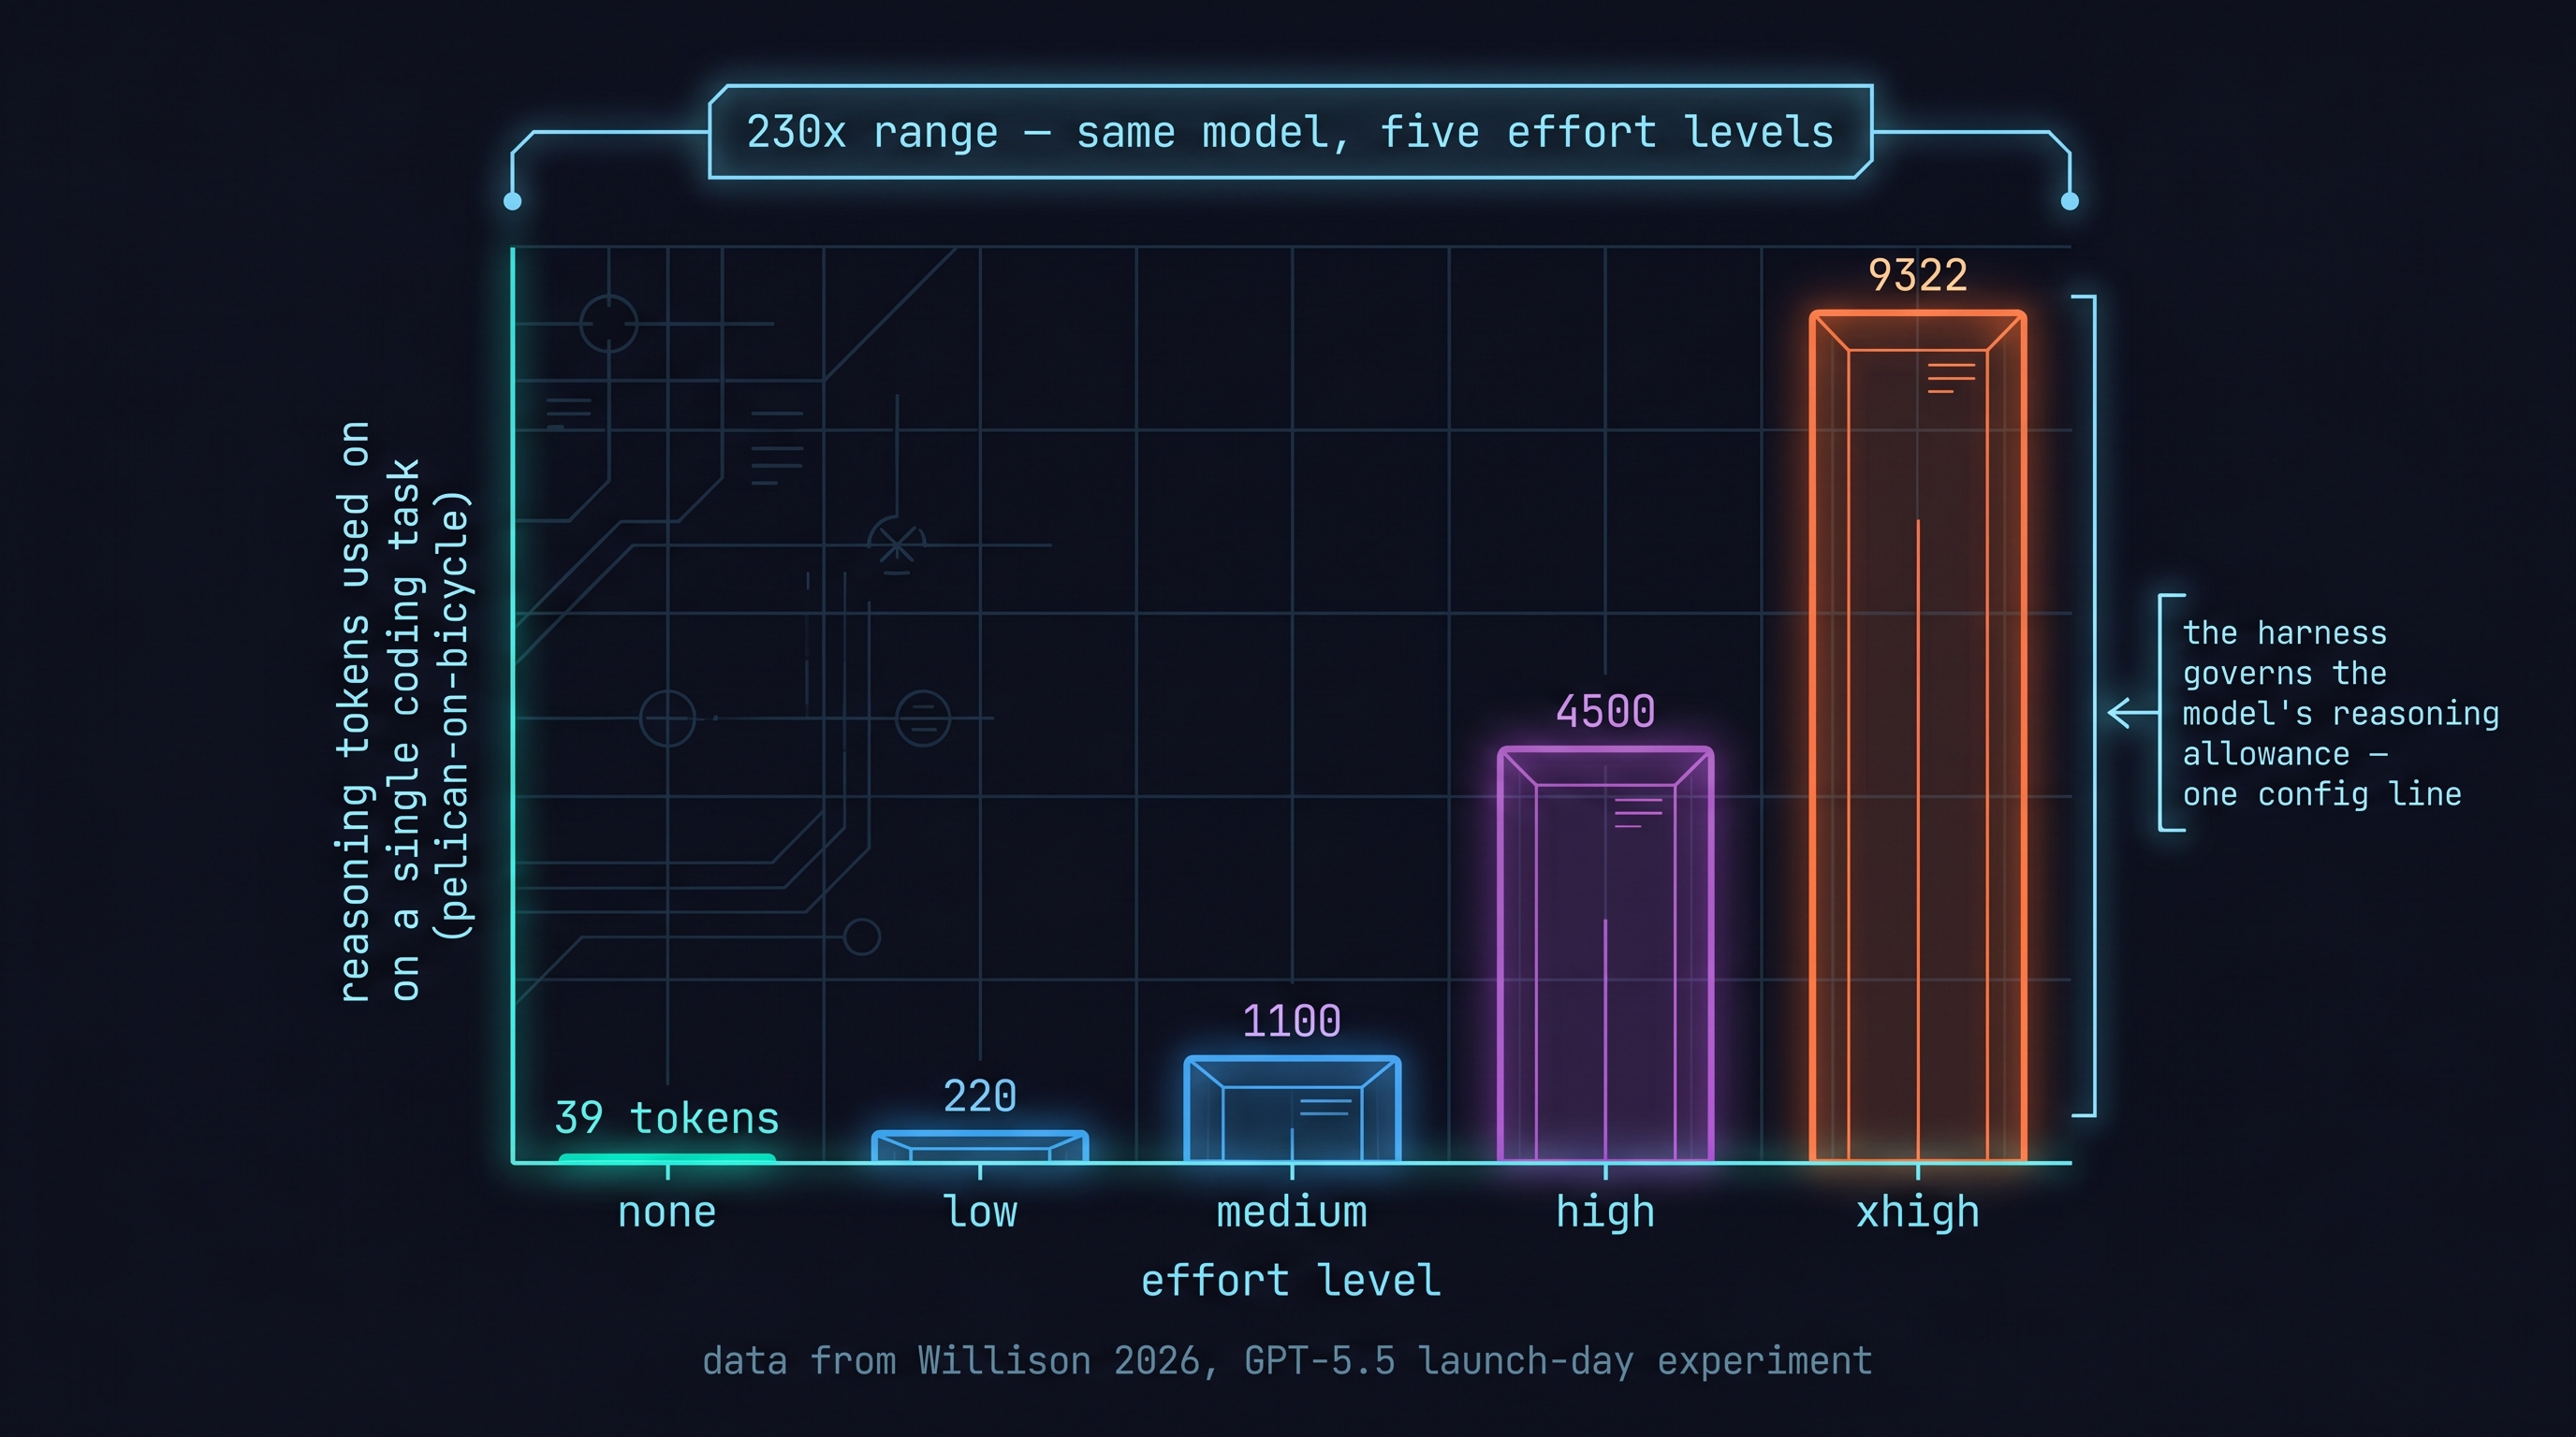Click the low effort bar
The width and height of the screenshot is (2576, 1437).
(979, 1146)
